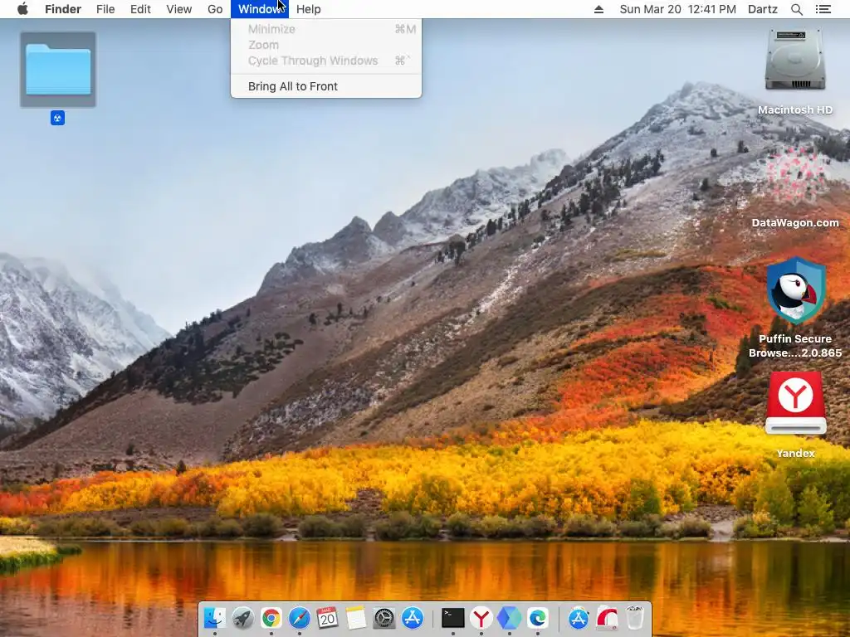Open Notes app in the Dock

click(355, 617)
